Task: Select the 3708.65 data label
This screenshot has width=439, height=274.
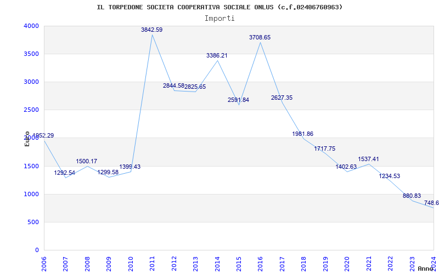Action: pos(260,37)
